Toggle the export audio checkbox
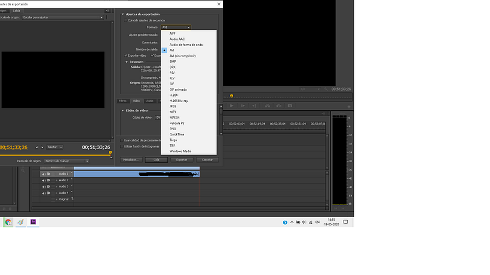Screen dimensions: 490x275 click(x=152, y=55)
